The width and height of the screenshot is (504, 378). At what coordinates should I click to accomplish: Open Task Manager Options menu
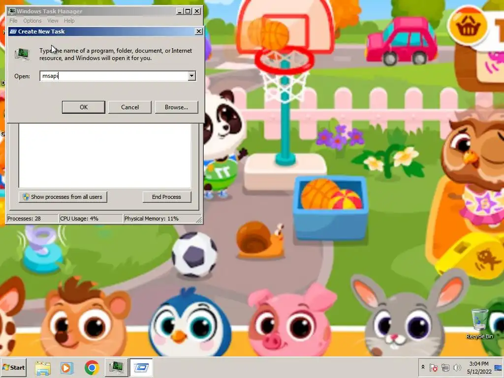coord(32,21)
